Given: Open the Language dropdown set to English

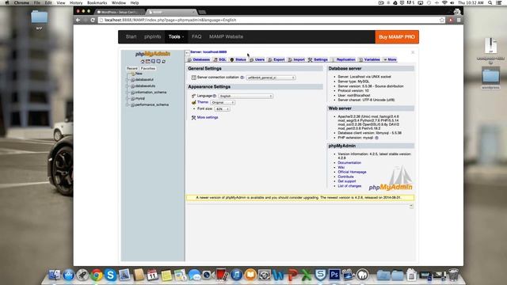Looking at the screenshot, I should (x=246, y=97).
